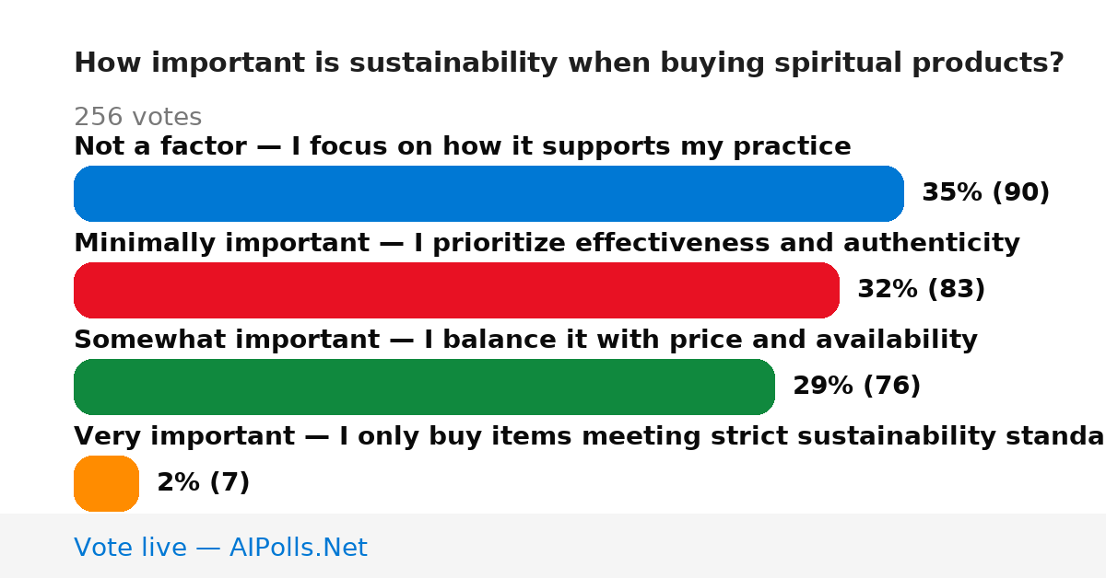
Task: Click the '2% (7)' result label
Action: (x=204, y=483)
